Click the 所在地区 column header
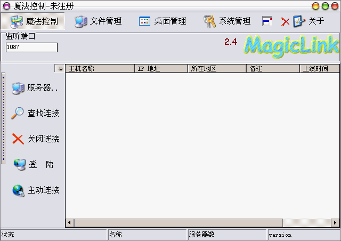 (x=216, y=69)
